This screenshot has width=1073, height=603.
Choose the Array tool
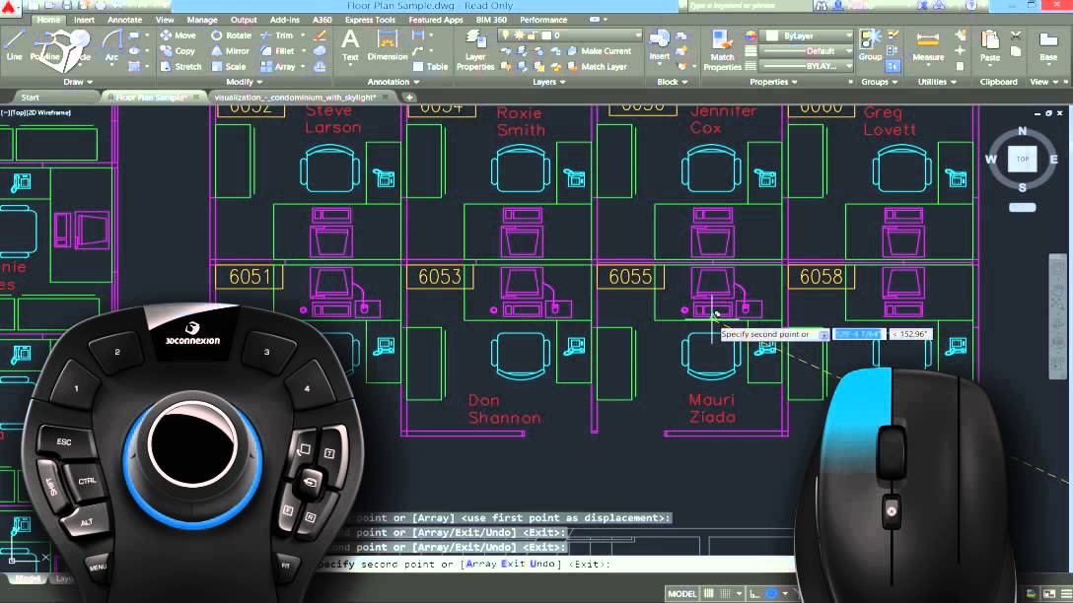(278, 66)
